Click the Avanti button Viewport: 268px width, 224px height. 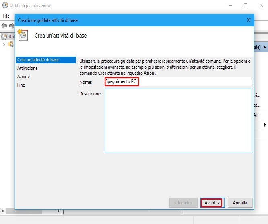point(212,203)
